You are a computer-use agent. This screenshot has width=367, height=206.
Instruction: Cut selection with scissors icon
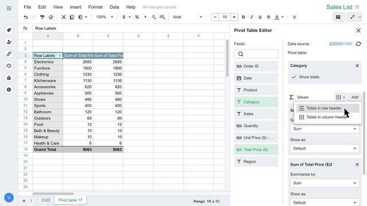pos(64,17)
